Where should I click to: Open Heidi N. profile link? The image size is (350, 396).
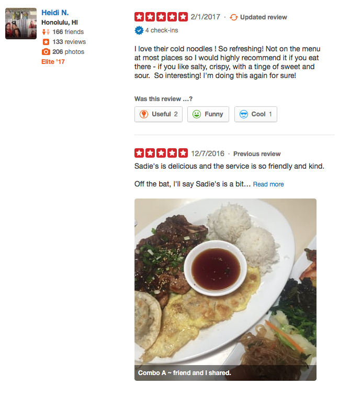point(55,13)
